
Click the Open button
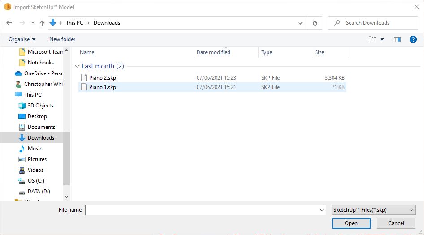pyautogui.click(x=351, y=223)
